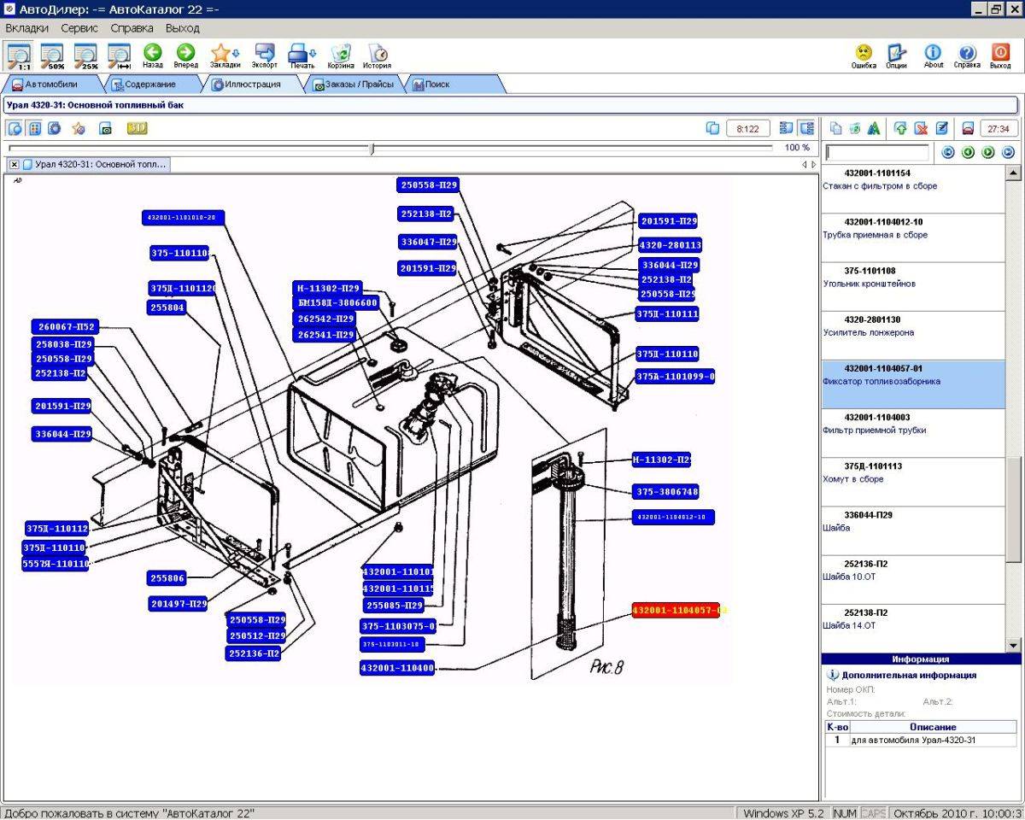The width and height of the screenshot is (1025, 820).
Task: Switch to Автомобили tab
Action: coord(50,85)
